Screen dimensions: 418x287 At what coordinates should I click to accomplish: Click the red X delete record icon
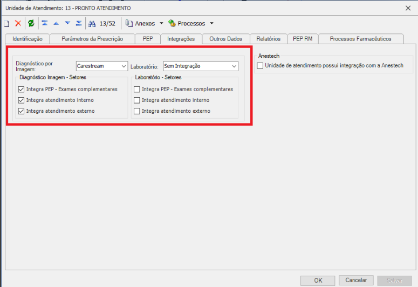click(x=18, y=24)
